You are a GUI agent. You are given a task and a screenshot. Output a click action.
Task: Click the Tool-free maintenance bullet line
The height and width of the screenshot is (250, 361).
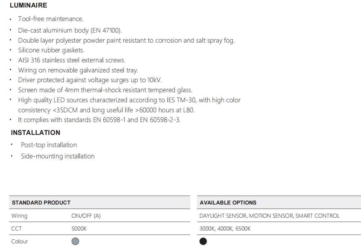(x=51, y=19)
